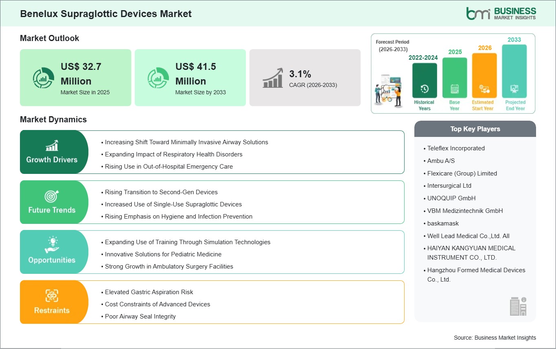Image resolution: width=556 pixels, height=349 pixels.
Task: Click the 'Forecast Period (2026-2033)' label
Action: point(392,46)
